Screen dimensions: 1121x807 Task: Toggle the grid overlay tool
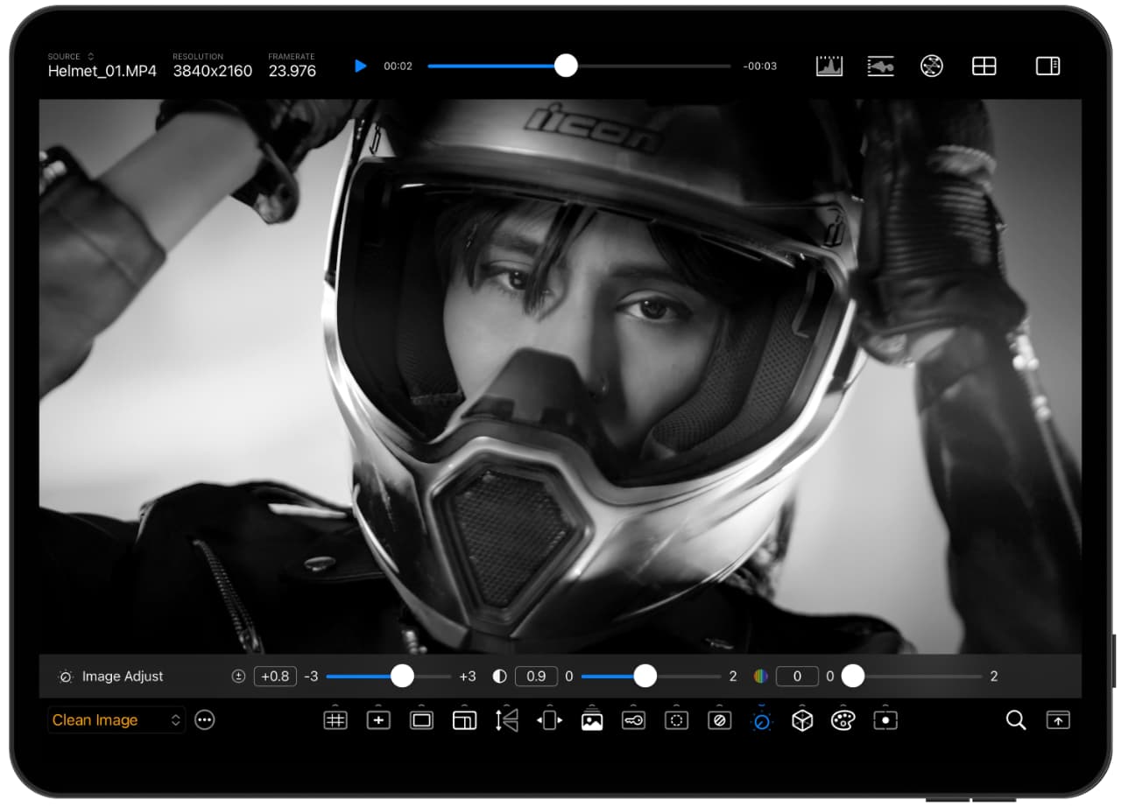(335, 719)
